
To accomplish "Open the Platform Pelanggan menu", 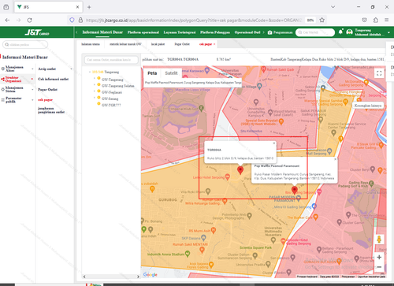I will tap(215, 32).
